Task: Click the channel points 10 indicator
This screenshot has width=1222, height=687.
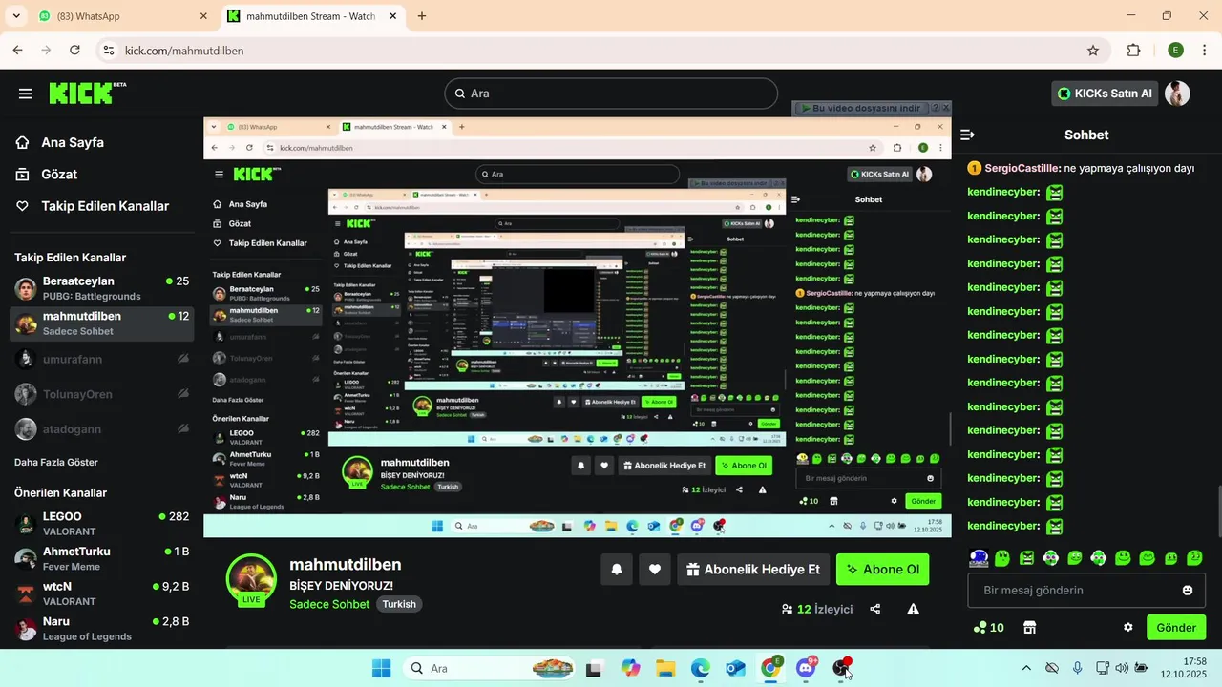Action: tap(988, 628)
